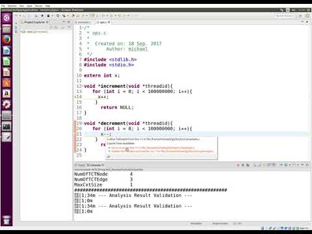
Task: Minimize the Project Explorer view
Action: coord(64,22)
